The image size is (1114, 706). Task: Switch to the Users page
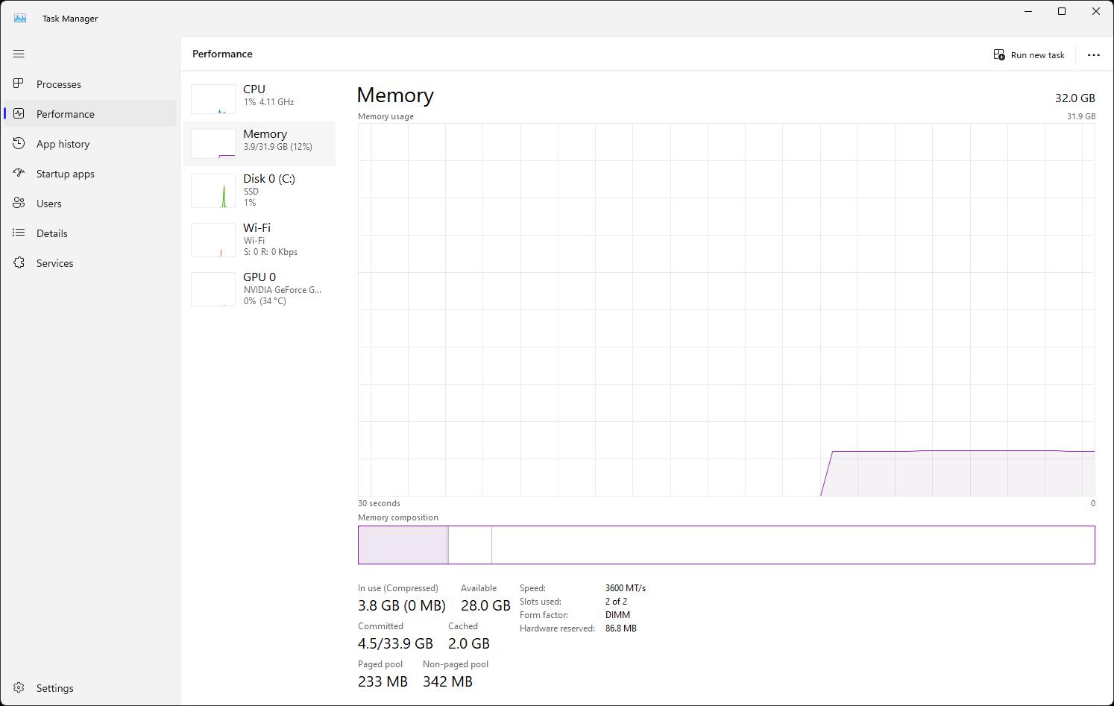pos(90,204)
